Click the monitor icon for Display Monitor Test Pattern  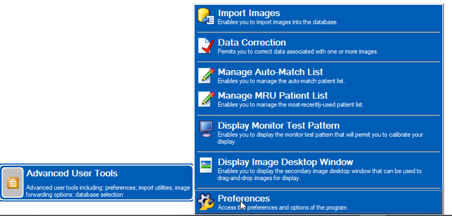pyautogui.click(x=206, y=128)
